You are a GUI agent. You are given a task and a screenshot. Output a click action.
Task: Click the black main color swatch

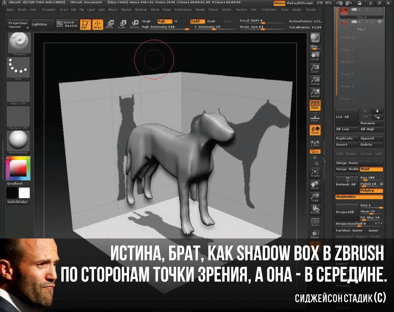pos(12,193)
